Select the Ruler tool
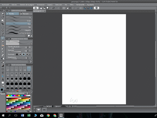157x118 pixels. [3, 76]
